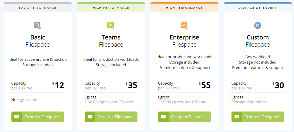The height and width of the screenshot is (132, 294).
Task: Create a Filespace under the Basic plan
Action: tap(38, 117)
